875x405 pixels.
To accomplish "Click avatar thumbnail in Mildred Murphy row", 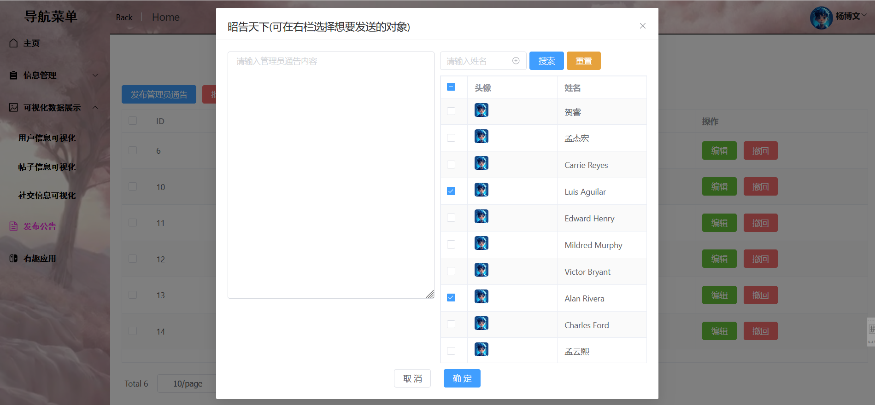I will [482, 243].
